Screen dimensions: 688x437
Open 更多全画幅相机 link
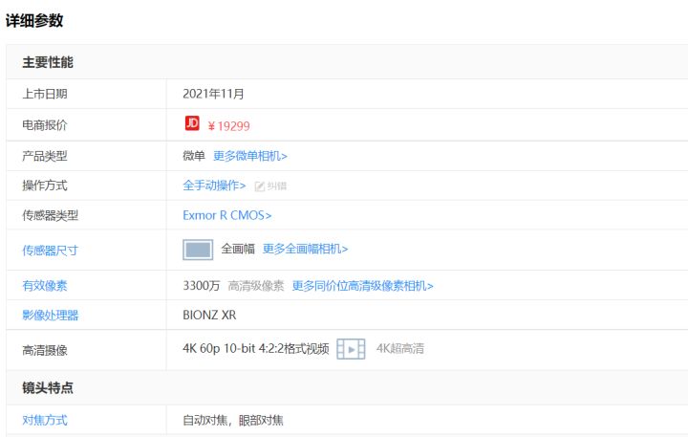(306, 249)
